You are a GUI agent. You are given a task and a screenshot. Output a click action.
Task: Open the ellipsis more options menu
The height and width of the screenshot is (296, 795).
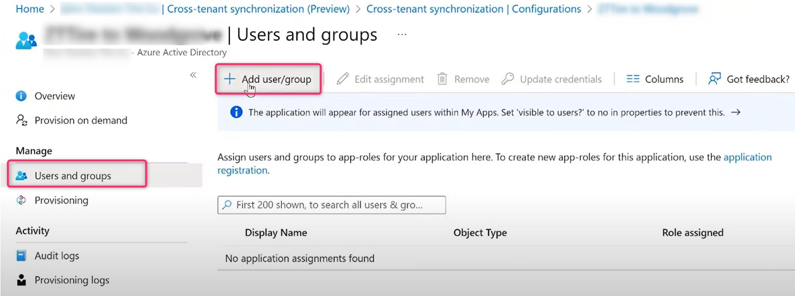tap(402, 35)
